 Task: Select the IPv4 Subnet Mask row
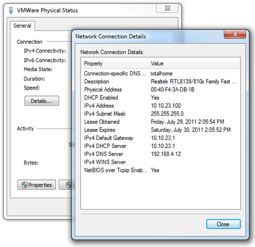point(160,114)
